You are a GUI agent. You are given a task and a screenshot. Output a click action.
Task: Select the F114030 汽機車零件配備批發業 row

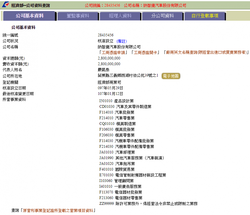[x=126, y=141]
